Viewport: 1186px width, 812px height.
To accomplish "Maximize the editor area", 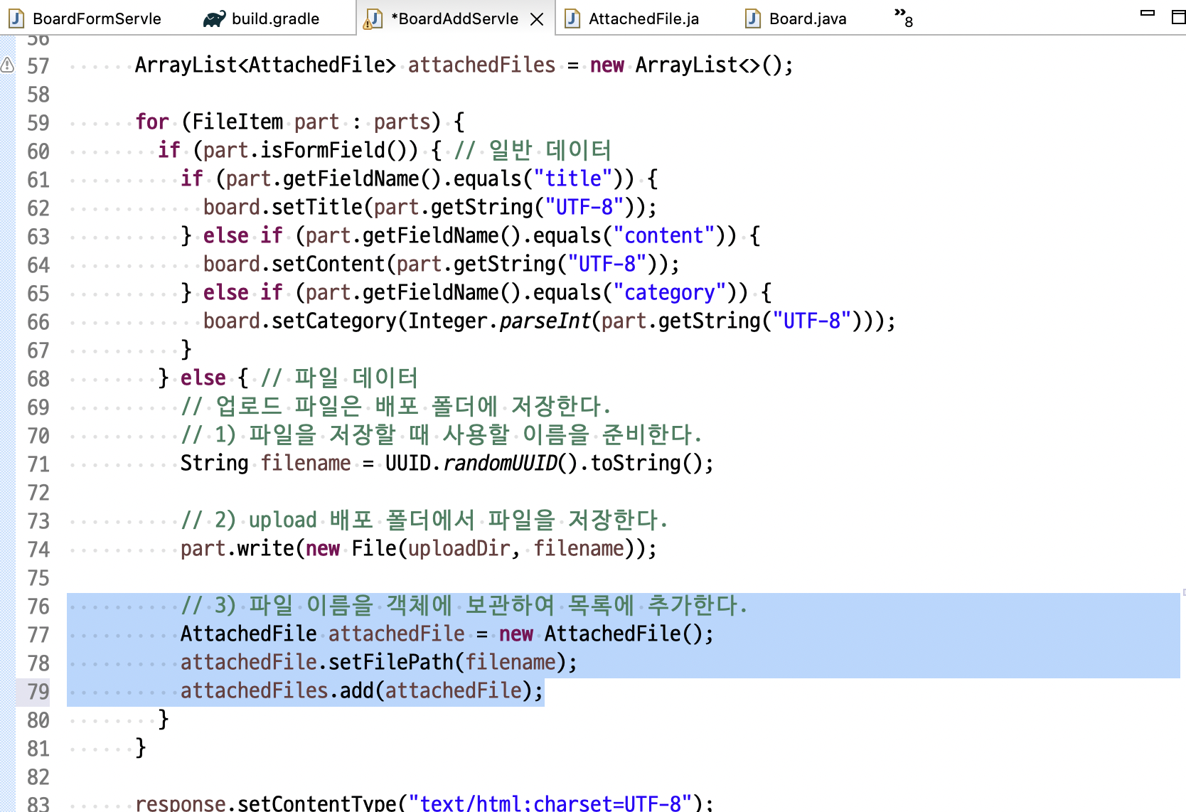I will (x=1178, y=17).
